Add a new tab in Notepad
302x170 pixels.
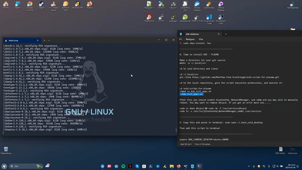(x=226, y=34)
